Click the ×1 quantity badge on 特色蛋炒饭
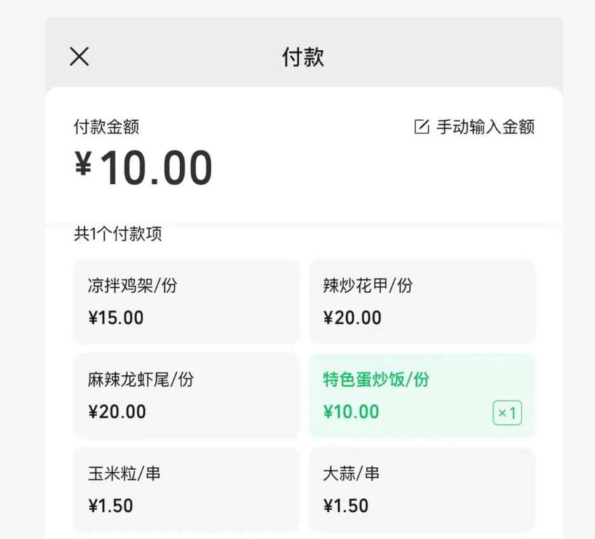Screen dimensions: 595x539 pyautogui.click(x=507, y=413)
